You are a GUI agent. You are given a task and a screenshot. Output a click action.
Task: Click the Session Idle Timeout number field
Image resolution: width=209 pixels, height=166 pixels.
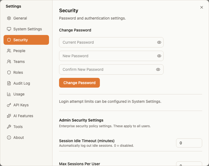pyautogui.click(x=189, y=143)
